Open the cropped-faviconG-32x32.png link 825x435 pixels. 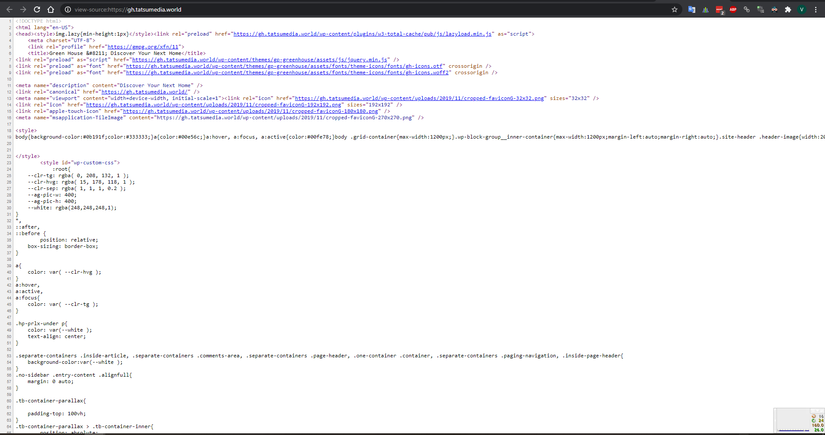point(419,98)
